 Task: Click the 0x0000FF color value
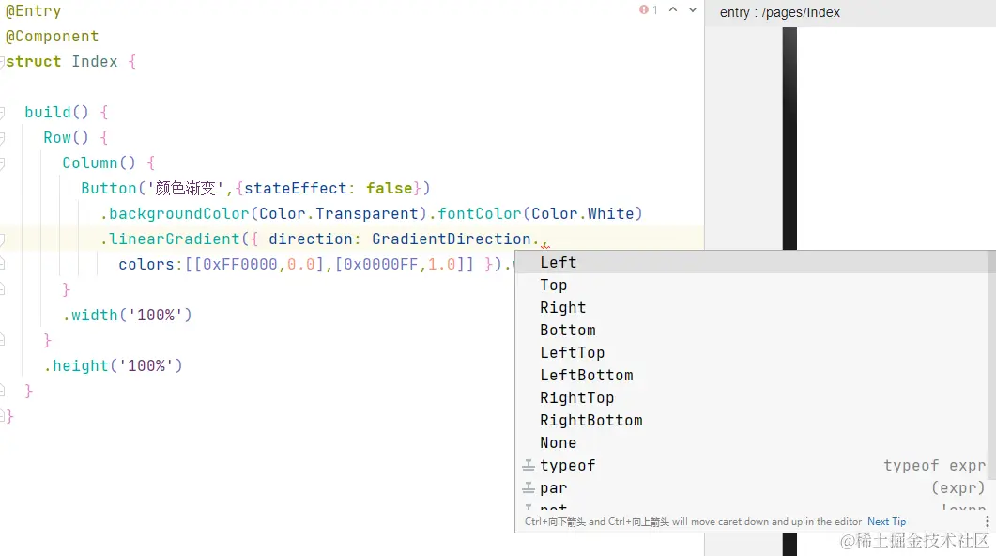click(x=381, y=264)
